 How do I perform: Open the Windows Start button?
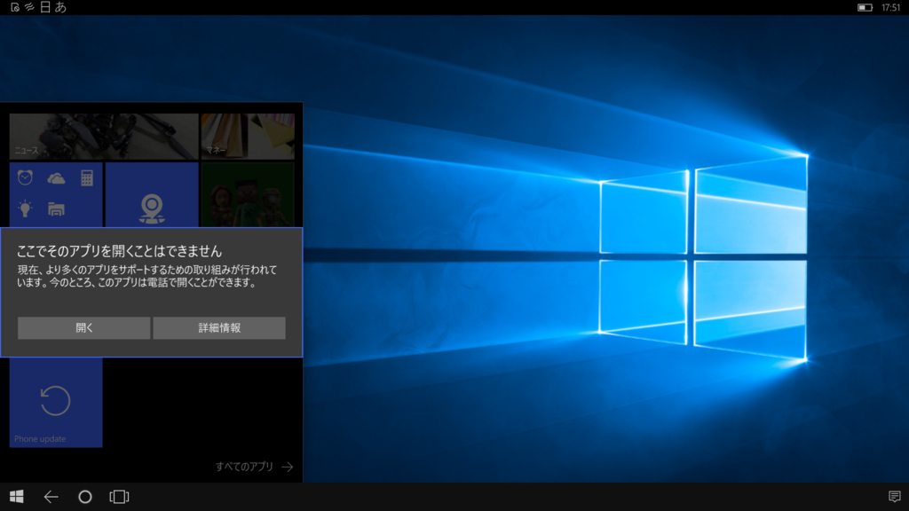[17, 497]
